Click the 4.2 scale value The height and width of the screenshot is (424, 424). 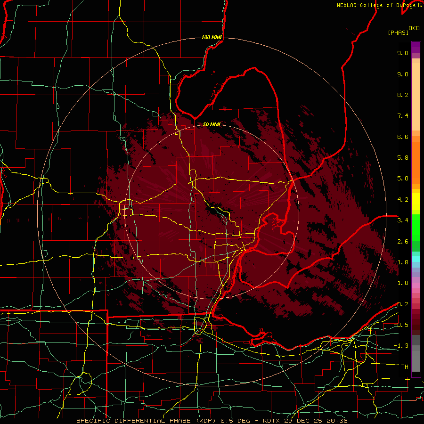point(403,200)
